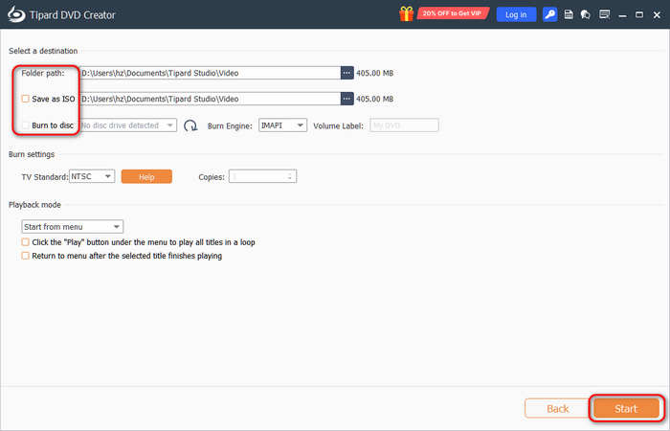
Task: Click the Folder path text field
Action: (211, 73)
